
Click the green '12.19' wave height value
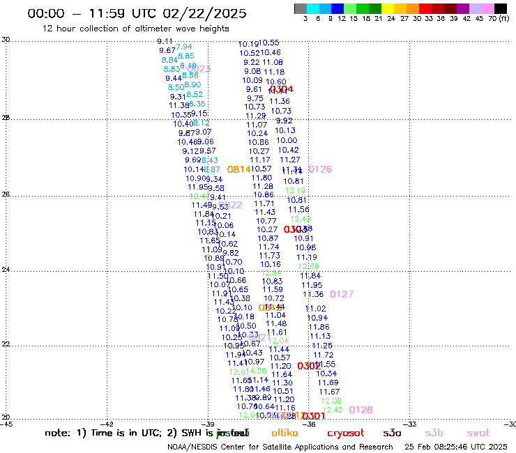pos(296,190)
